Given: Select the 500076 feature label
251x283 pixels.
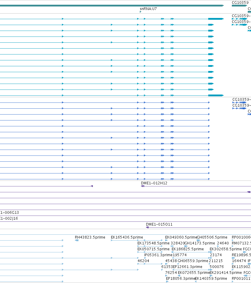Looking at the screenshot, I should 217,267.
